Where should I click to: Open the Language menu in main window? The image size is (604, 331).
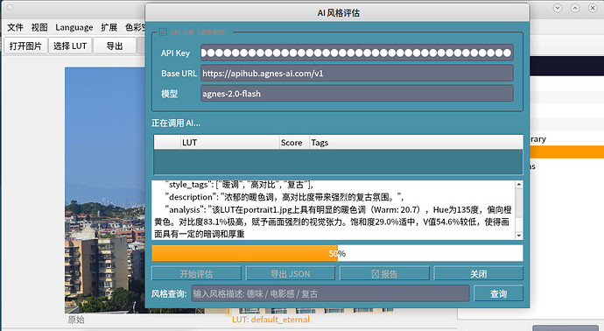click(74, 27)
